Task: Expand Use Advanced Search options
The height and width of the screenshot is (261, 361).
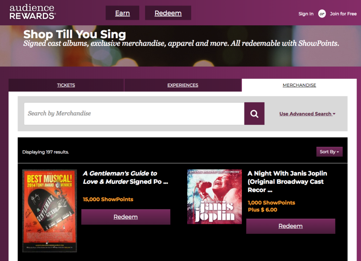Action: point(307,114)
